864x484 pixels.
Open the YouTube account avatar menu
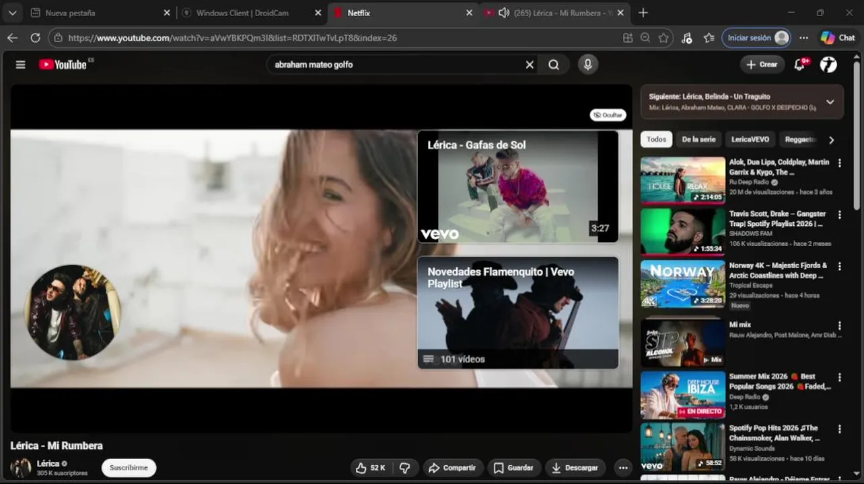(x=828, y=65)
